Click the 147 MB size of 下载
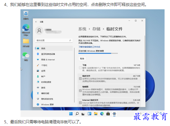The height and width of the screenshot is (126, 170). (x=137, y=65)
